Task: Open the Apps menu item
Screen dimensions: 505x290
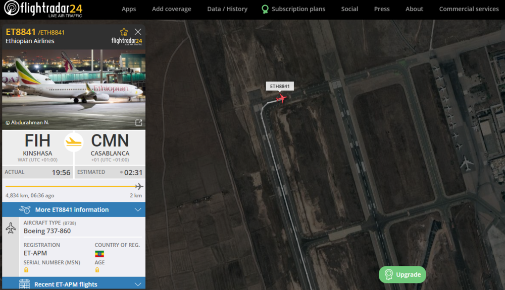Action: click(129, 9)
